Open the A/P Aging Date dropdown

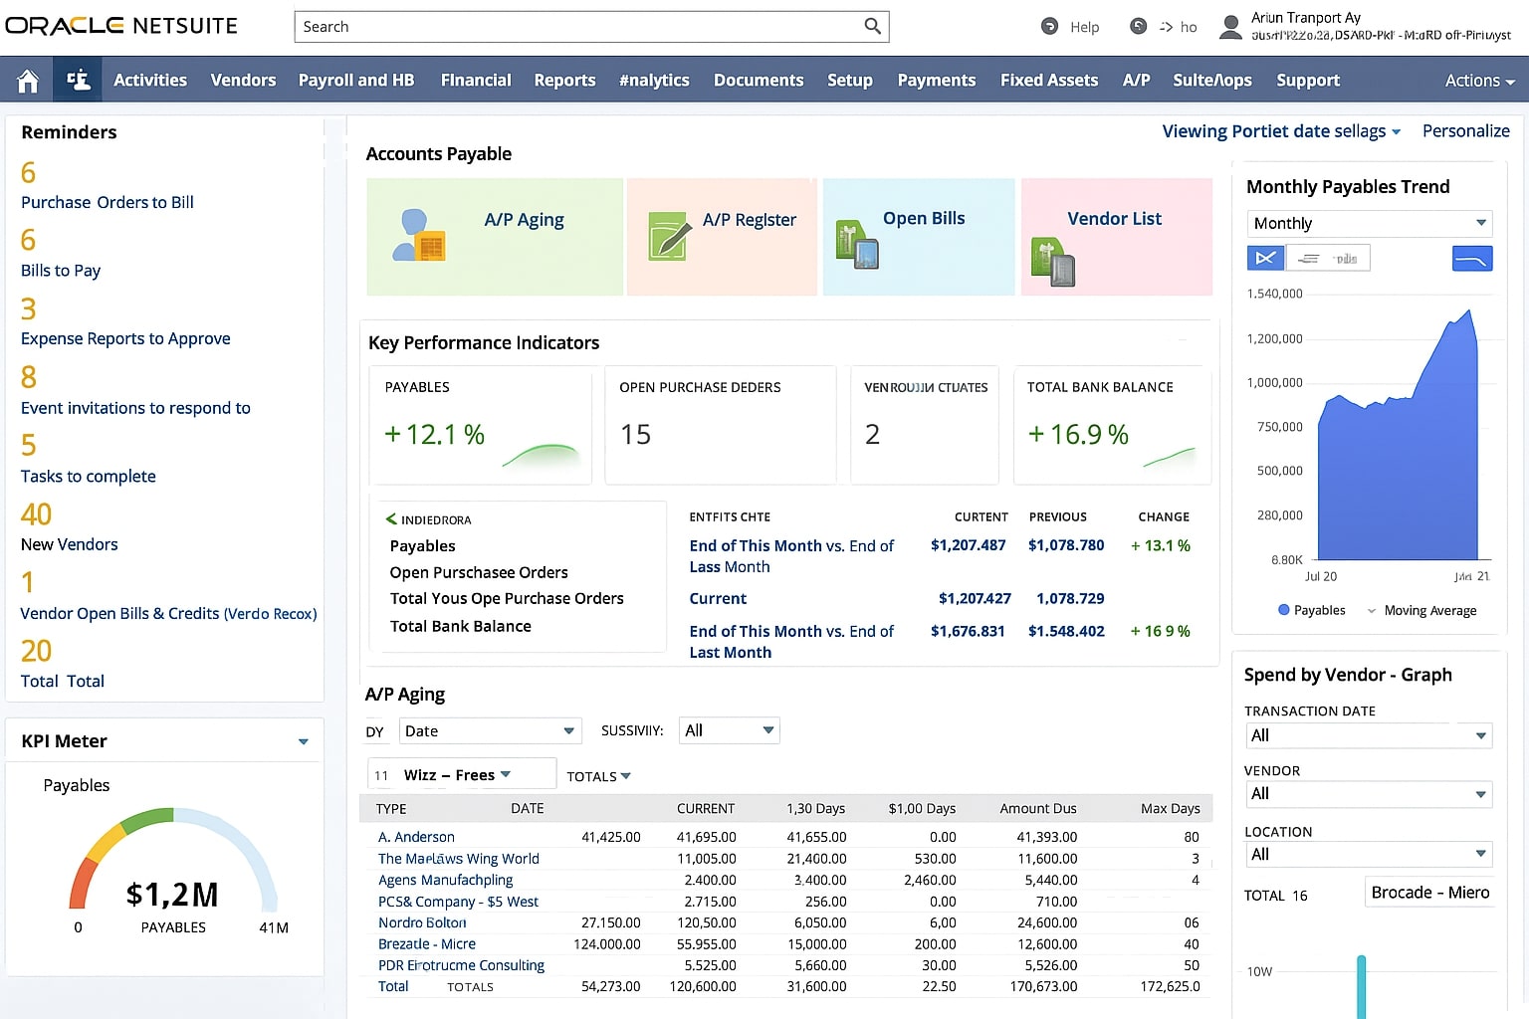(x=490, y=731)
